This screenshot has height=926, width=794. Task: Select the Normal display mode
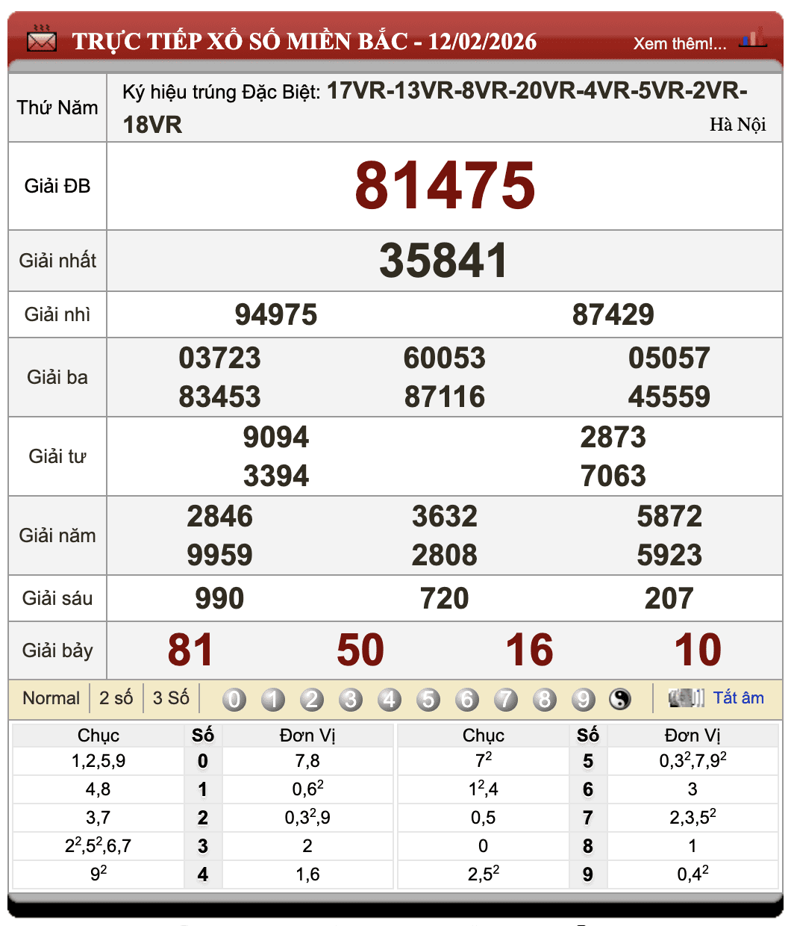point(51,697)
